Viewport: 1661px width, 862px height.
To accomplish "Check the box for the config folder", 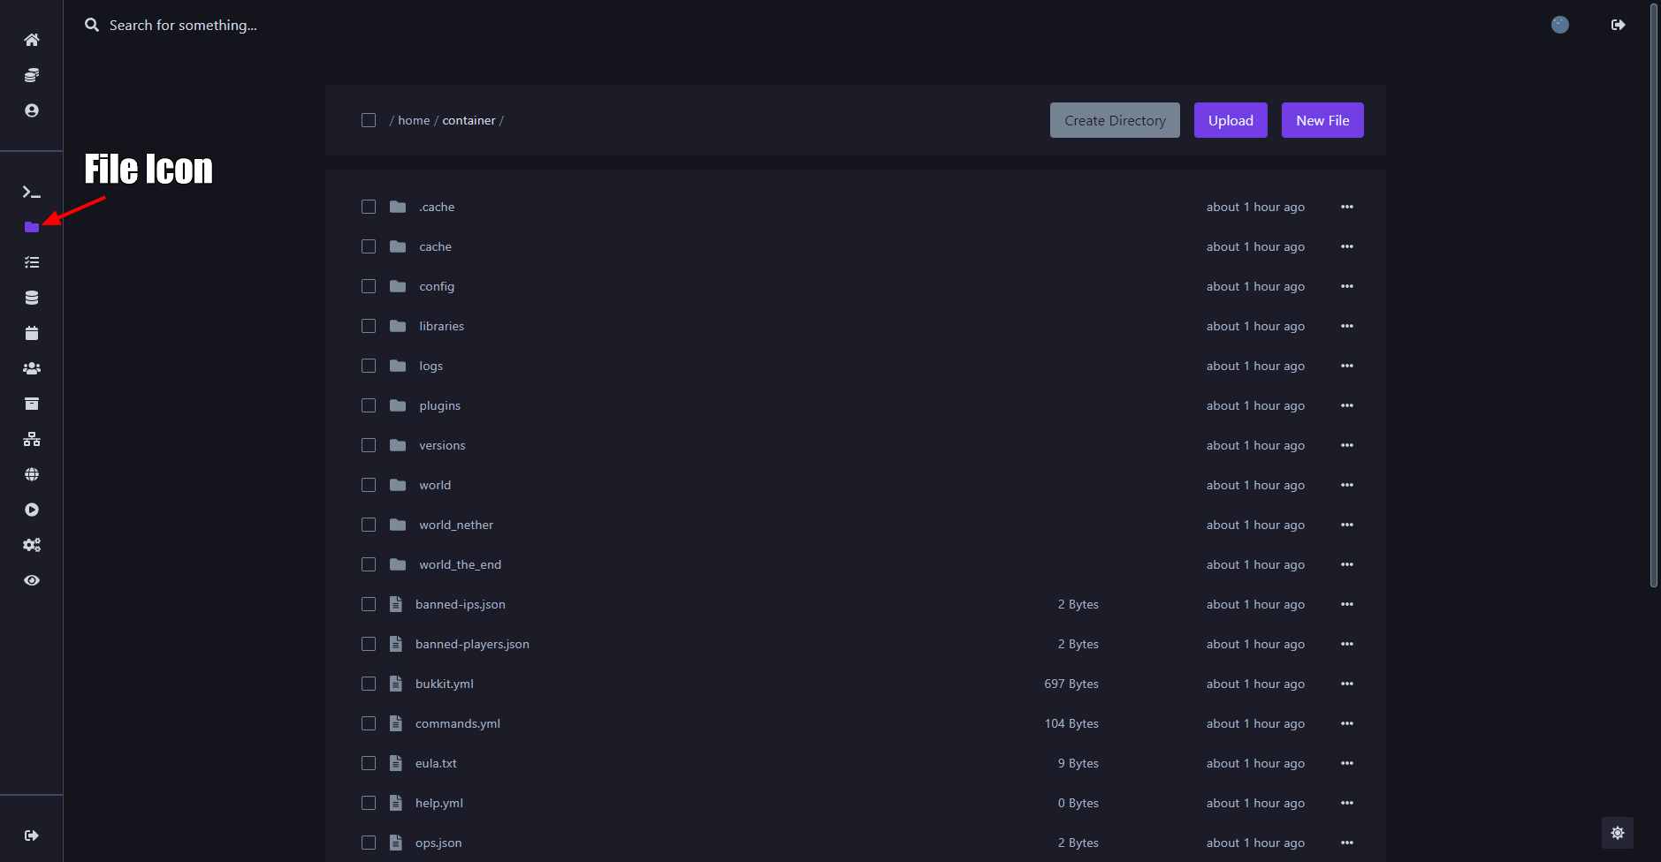I will [x=369, y=286].
